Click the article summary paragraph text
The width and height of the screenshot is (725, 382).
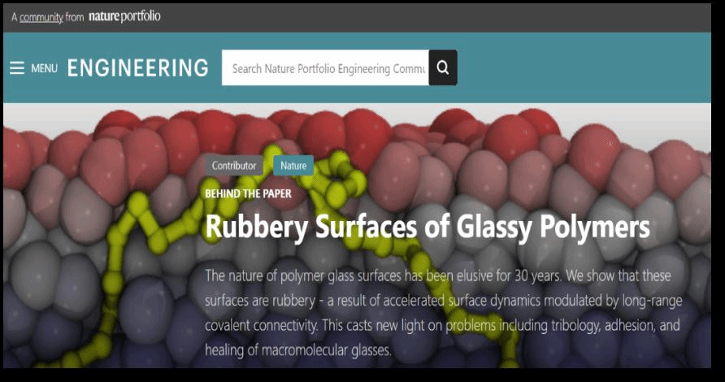point(444,313)
